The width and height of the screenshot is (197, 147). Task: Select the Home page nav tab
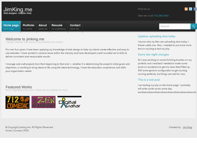[x=11, y=27]
